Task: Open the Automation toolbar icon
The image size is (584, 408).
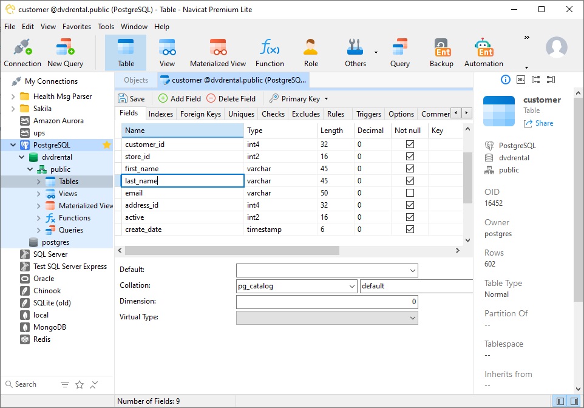Action: click(483, 47)
